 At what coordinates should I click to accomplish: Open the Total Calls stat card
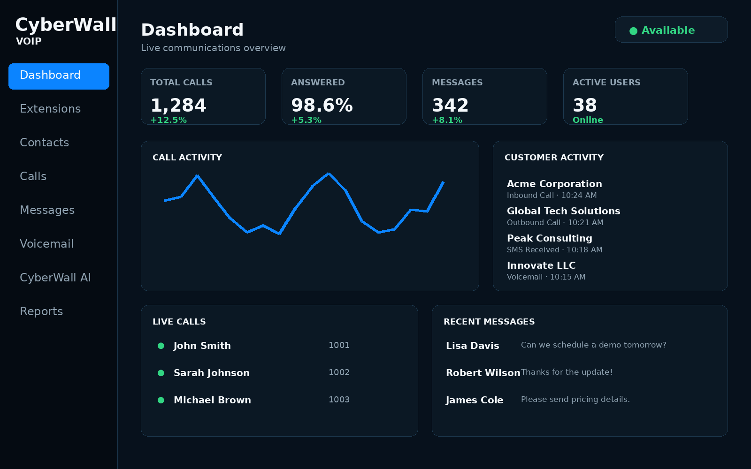coord(203,96)
